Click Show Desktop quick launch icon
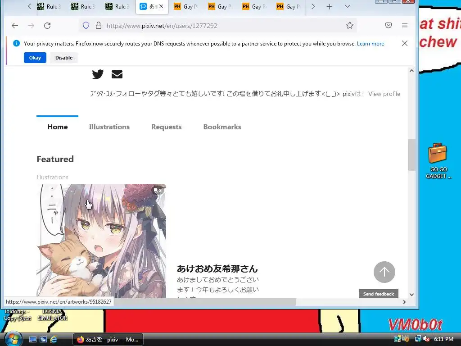The height and width of the screenshot is (346, 461). point(32,339)
